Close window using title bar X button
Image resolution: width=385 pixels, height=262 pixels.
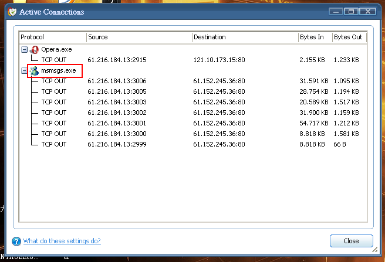[368, 12]
